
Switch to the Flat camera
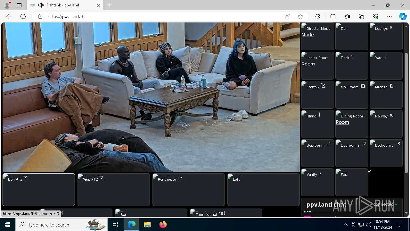[x=352, y=183]
